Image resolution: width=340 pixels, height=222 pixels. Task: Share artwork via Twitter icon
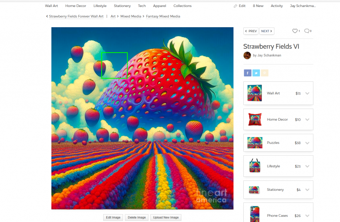point(256,73)
